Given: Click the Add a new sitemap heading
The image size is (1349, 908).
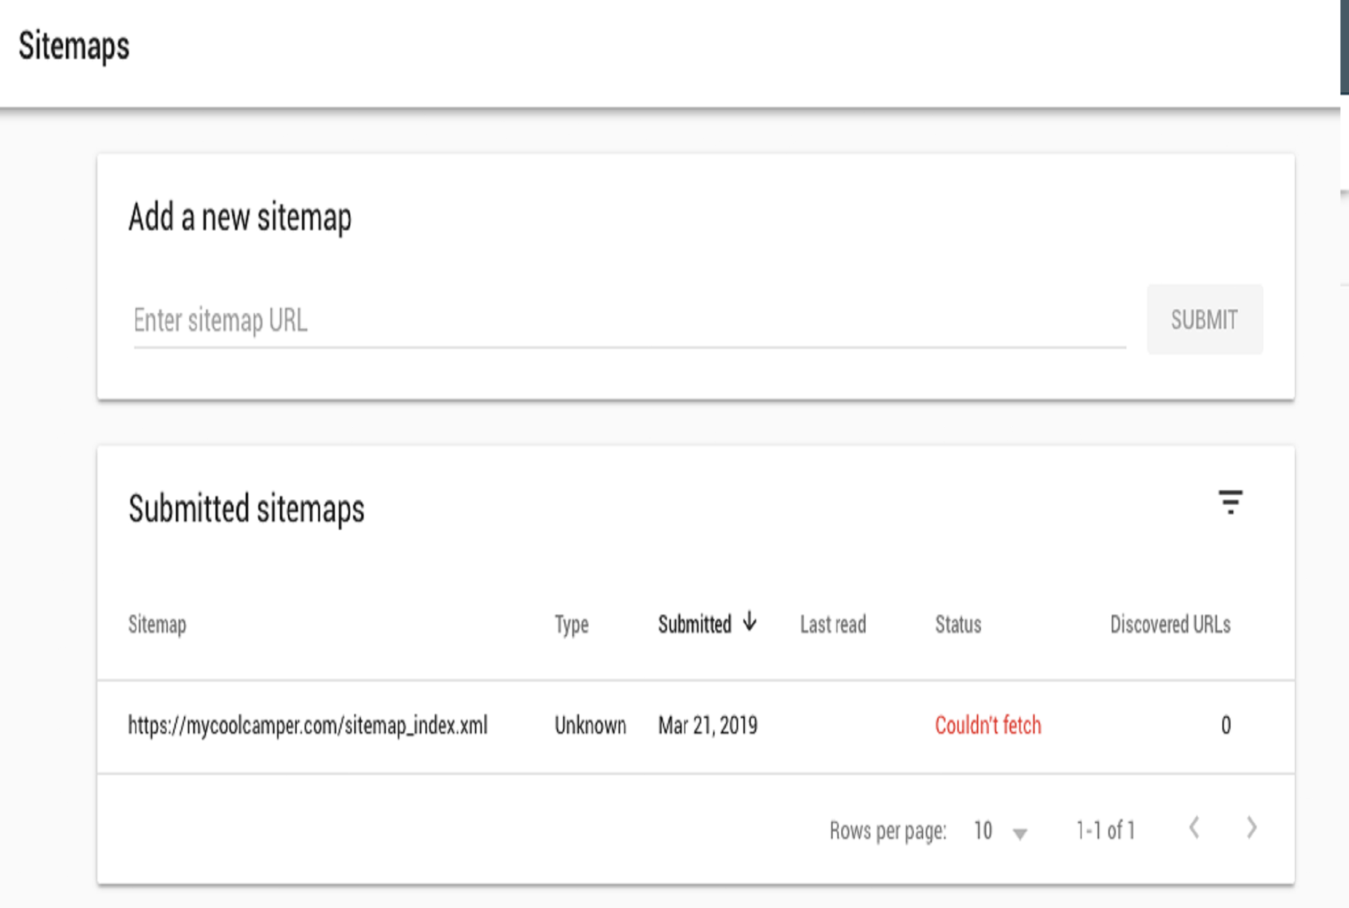Looking at the screenshot, I should pos(241,218).
